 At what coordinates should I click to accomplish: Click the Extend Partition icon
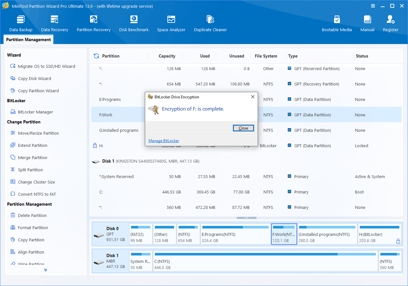(13, 145)
